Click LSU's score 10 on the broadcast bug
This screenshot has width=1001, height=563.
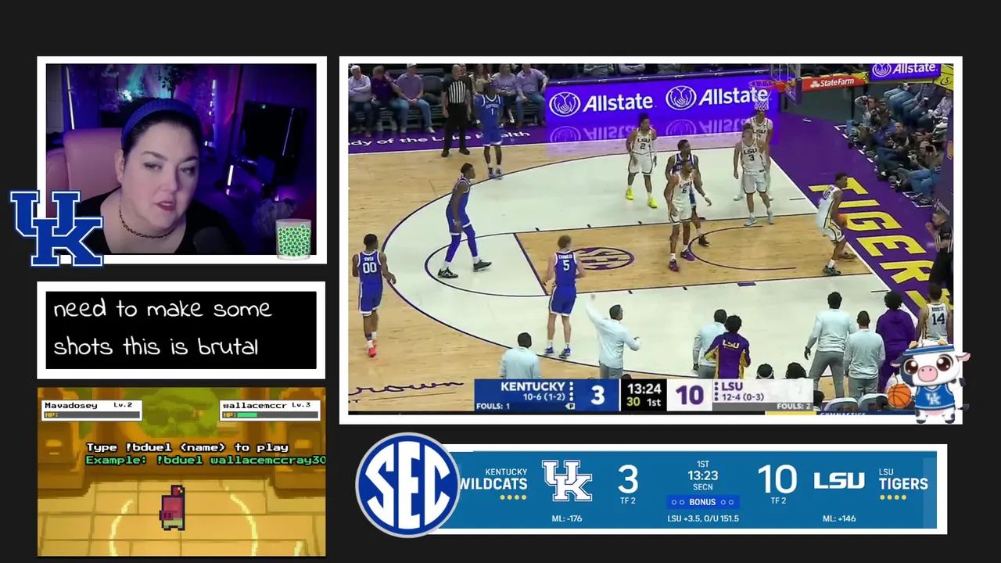[x=690, y=396]
